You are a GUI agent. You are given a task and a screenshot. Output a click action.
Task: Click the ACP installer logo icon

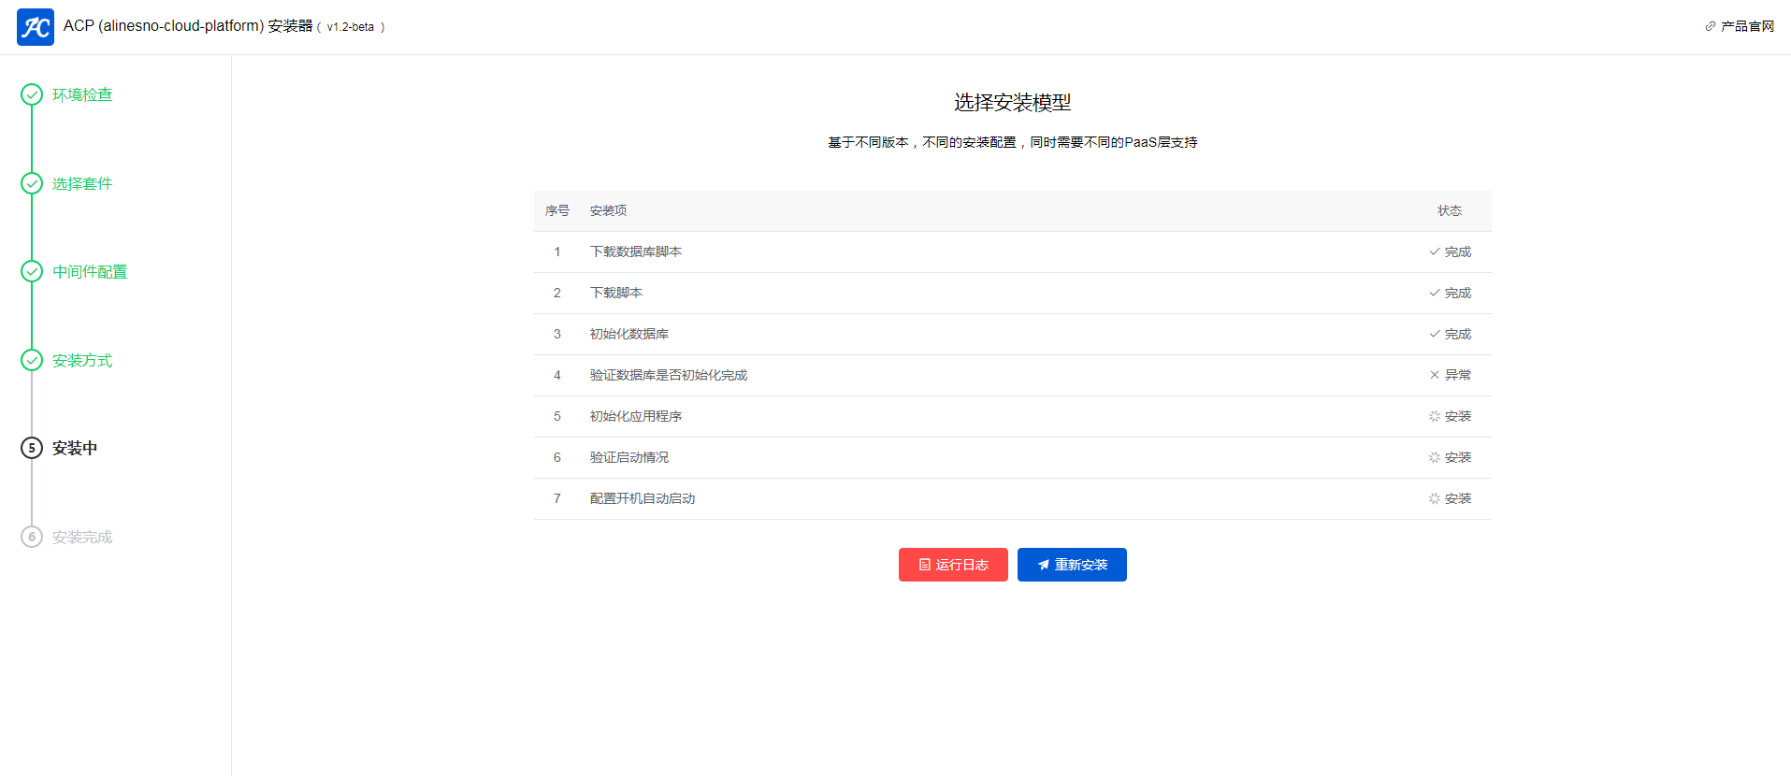coord(36,27)
